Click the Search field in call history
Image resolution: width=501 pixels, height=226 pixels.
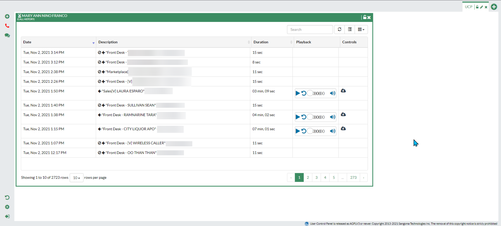coord(310,29)
